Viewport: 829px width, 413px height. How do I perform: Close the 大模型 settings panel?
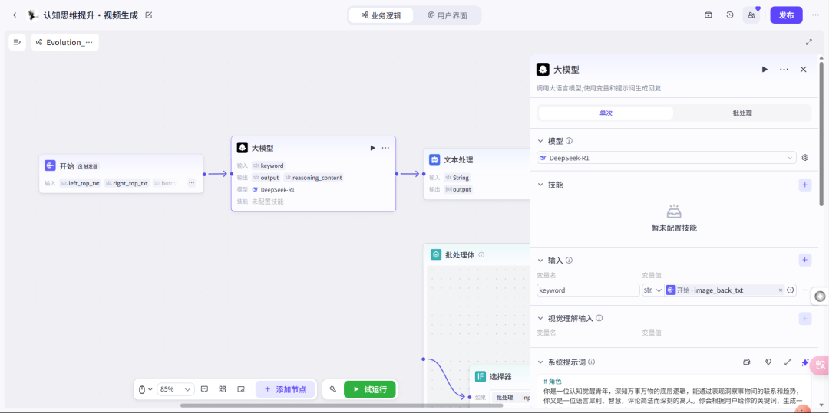click(x=803, y=69)
